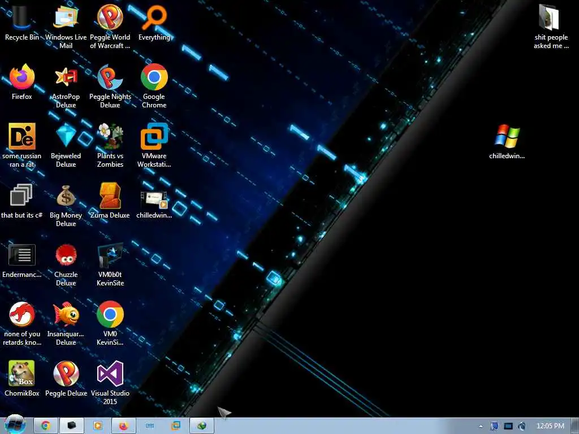Click the 12:05 PM taskbar clock
This screenshot has width=579, height=434.
550,426
